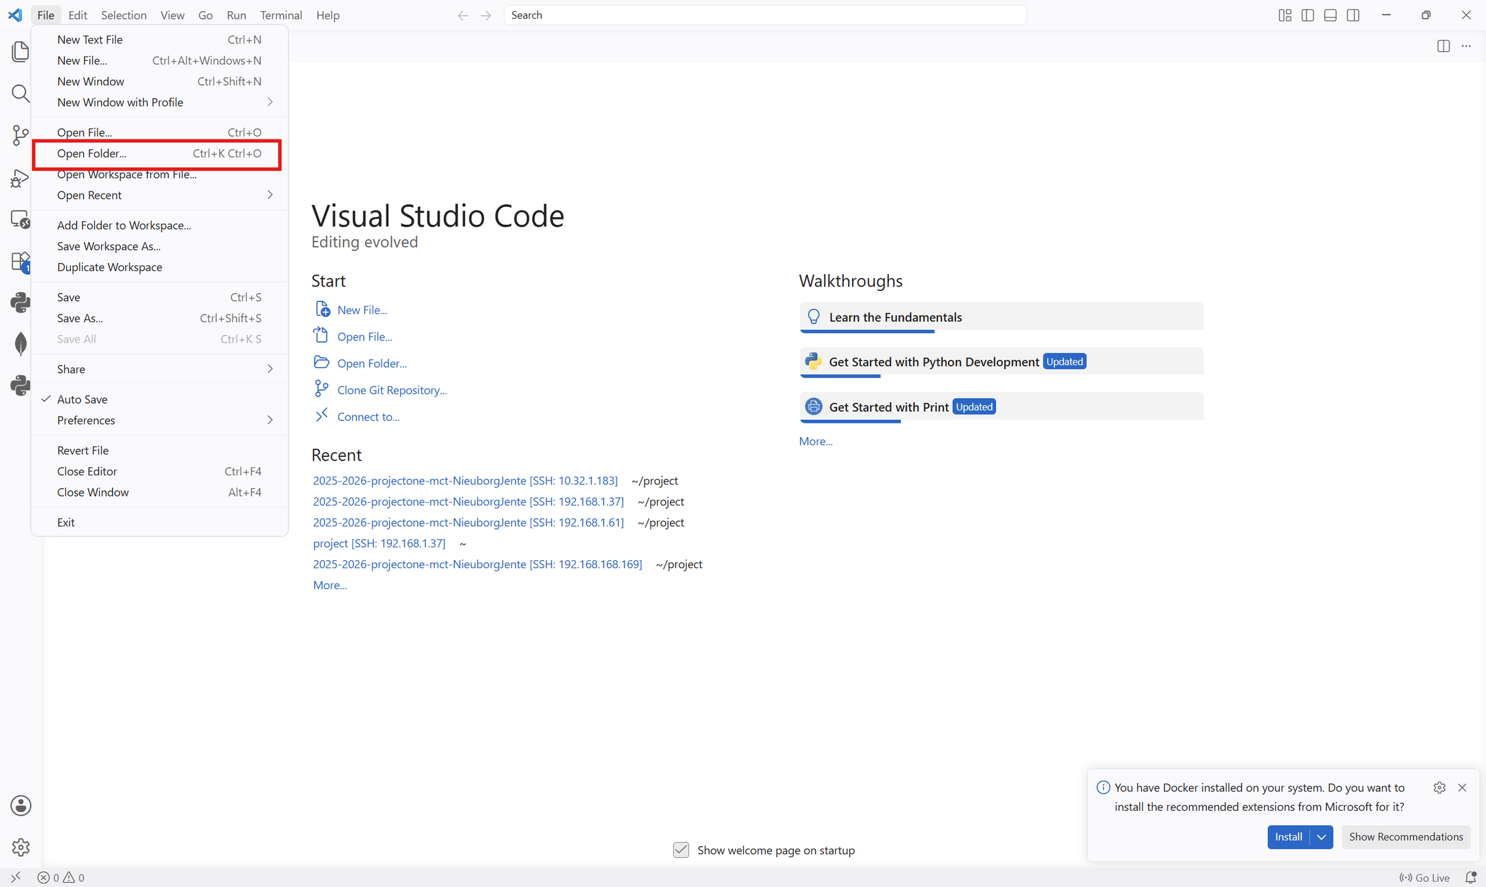The image size is (1486, 887).
Task: Configure the Docker notification via gear icon
Action: coord(1440,787)
